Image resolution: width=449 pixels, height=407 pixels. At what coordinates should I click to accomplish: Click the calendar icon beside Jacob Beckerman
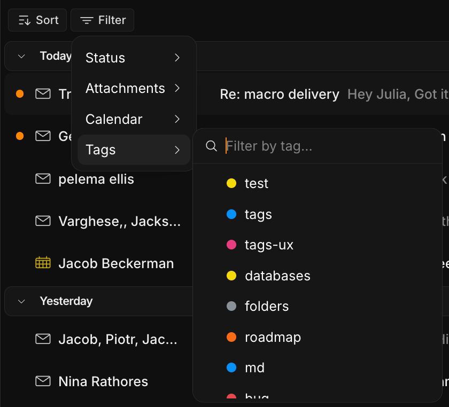click(43, 262)
